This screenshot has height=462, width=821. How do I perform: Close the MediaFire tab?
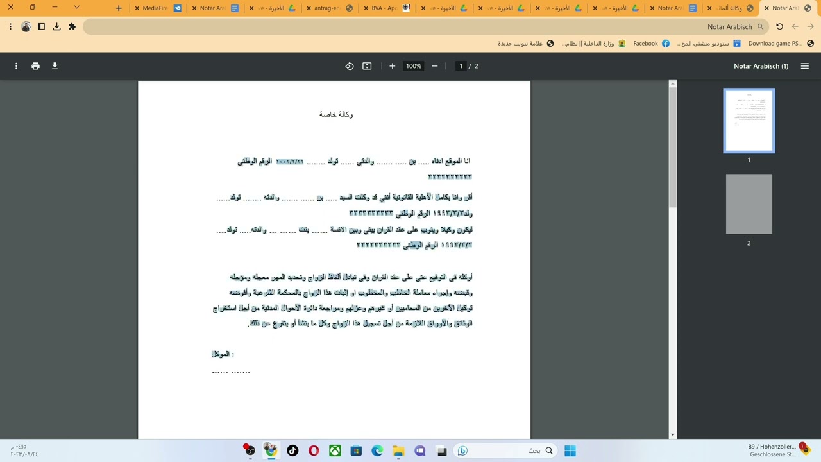click(137, 8)
